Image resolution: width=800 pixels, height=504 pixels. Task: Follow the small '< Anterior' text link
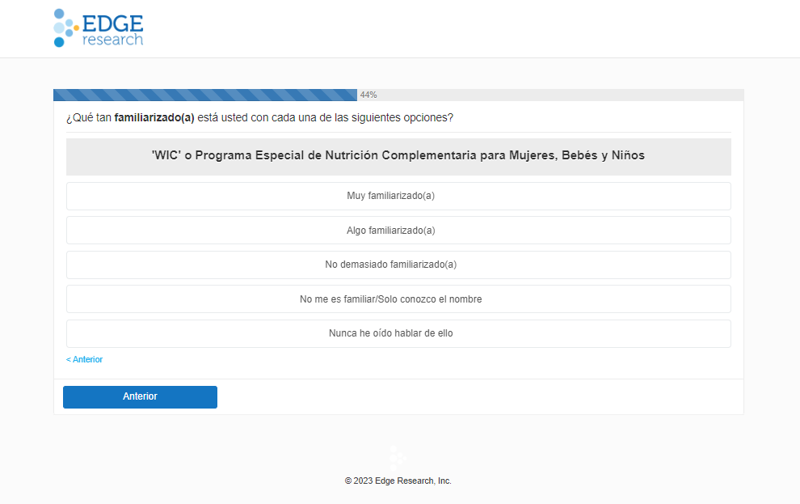84,359
